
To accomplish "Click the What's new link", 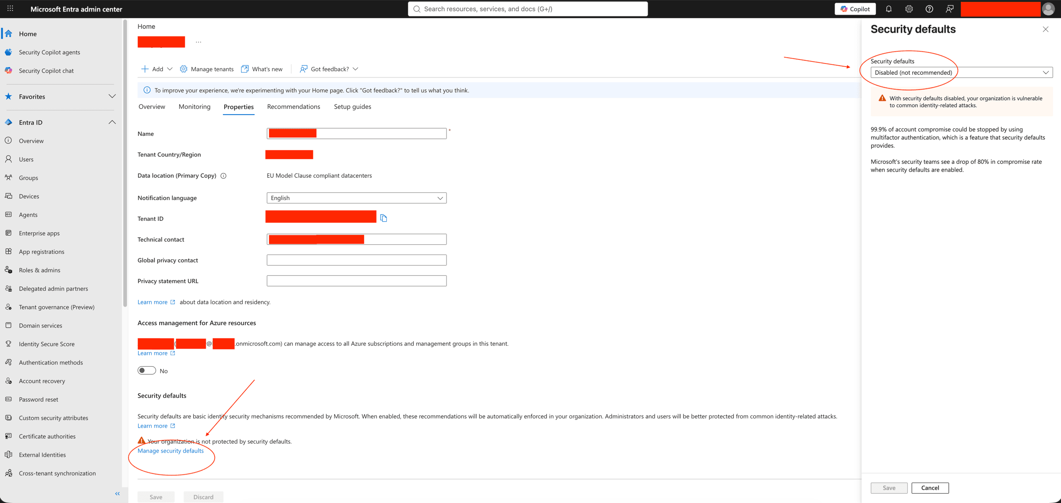I will [x=262, y=69].
